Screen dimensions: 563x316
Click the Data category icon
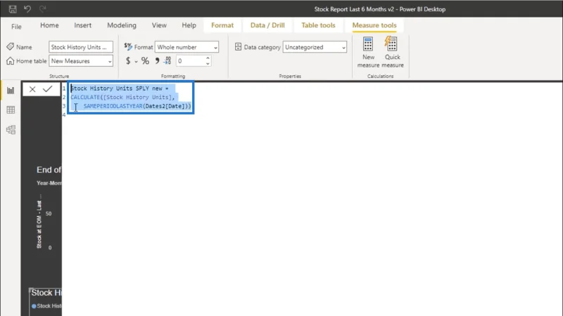[238, 47]
